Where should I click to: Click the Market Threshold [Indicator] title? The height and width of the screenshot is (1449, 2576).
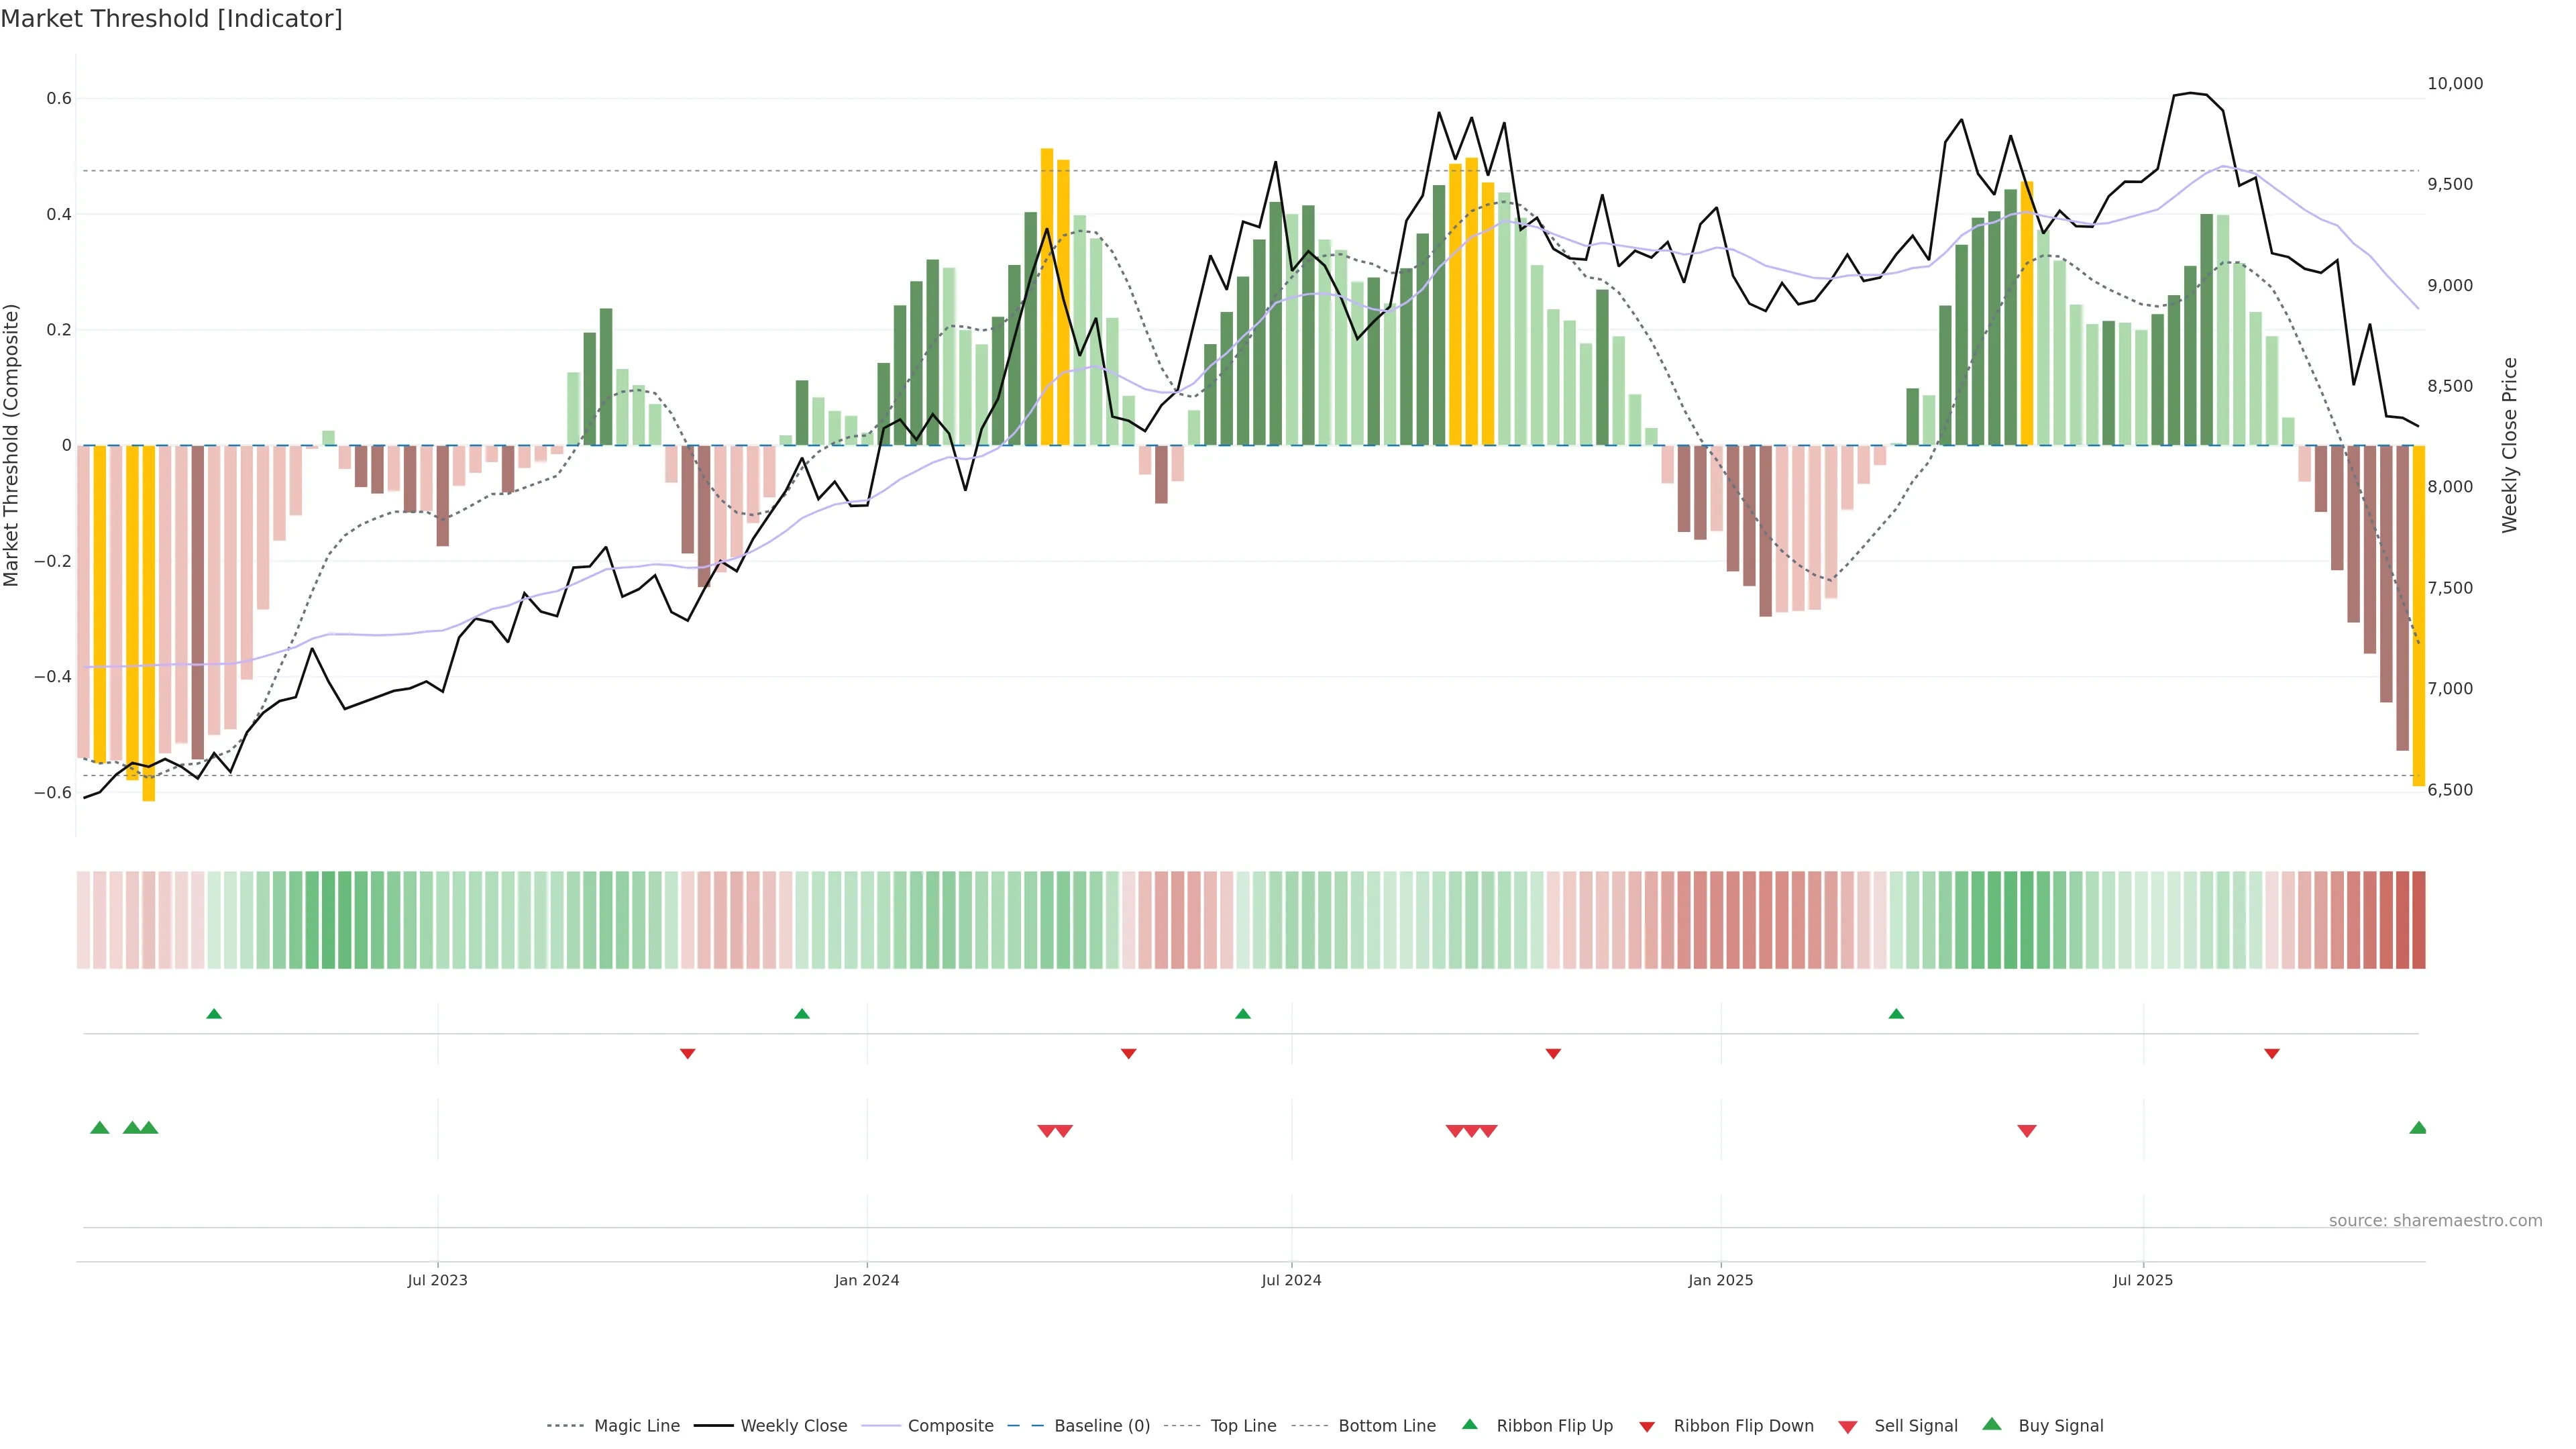[172, 19]
